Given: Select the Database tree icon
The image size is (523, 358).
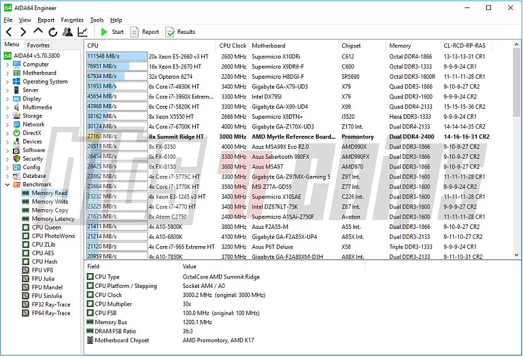Looking at the screenshot, I should pos(17,176).
